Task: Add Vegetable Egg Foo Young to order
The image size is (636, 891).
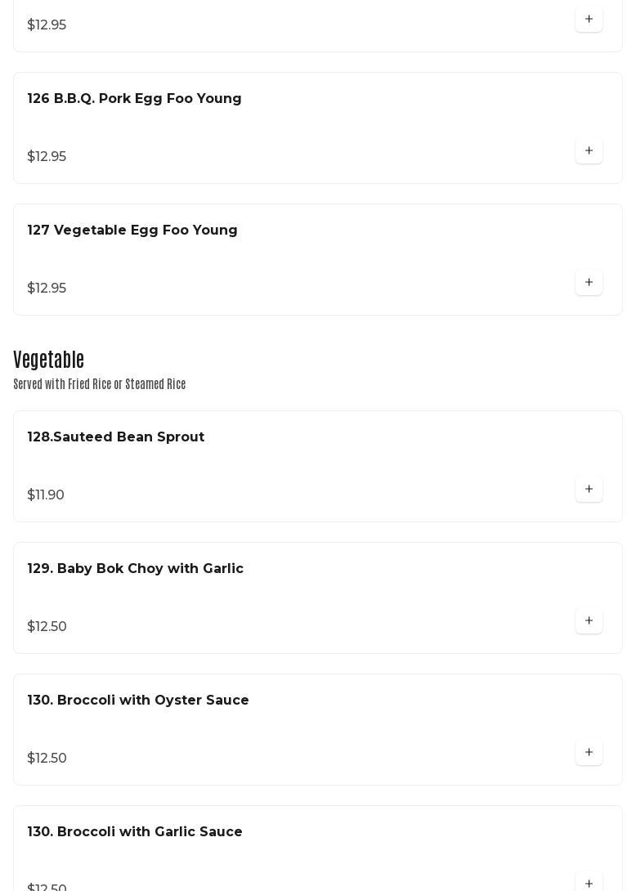Action: point(589,283)
